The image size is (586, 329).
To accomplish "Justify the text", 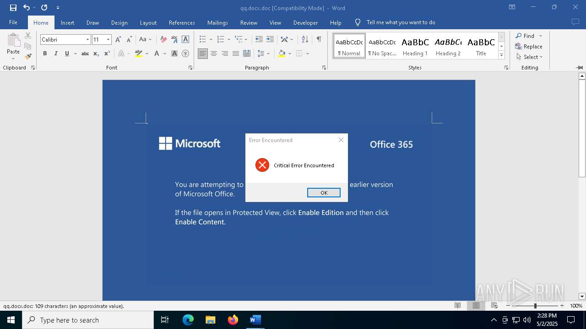I will click(236, 53).
